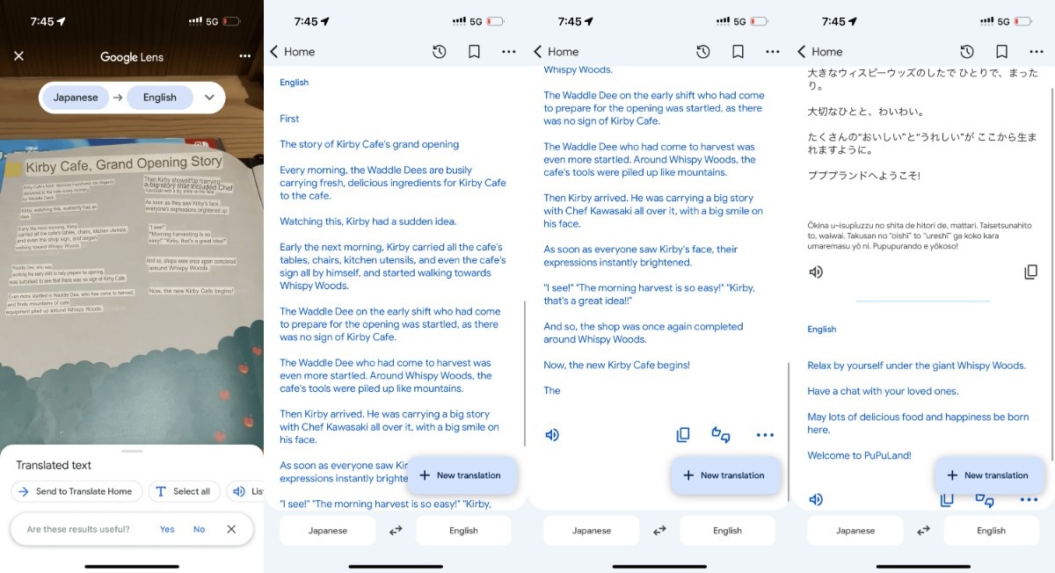Open more options beside reverse translate icon
This screenshot has width=1055, height=573.
(x=765, y=435)
